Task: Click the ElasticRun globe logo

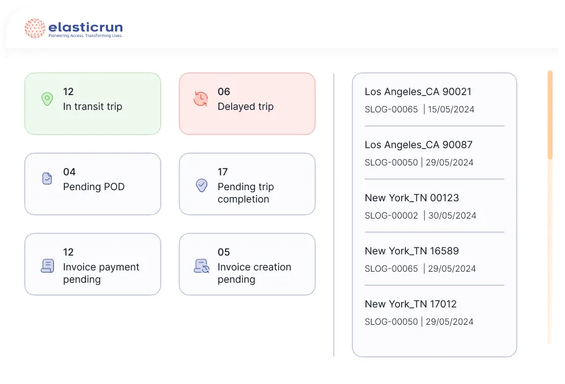Action: [35, 28]
